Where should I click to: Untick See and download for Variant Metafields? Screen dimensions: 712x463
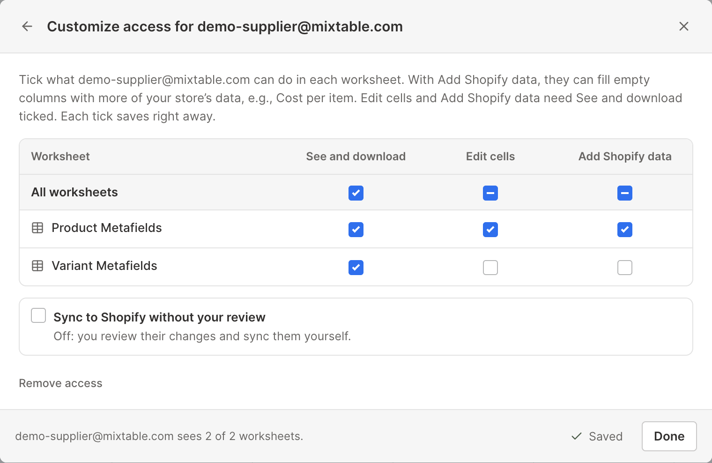pos(356,268)
